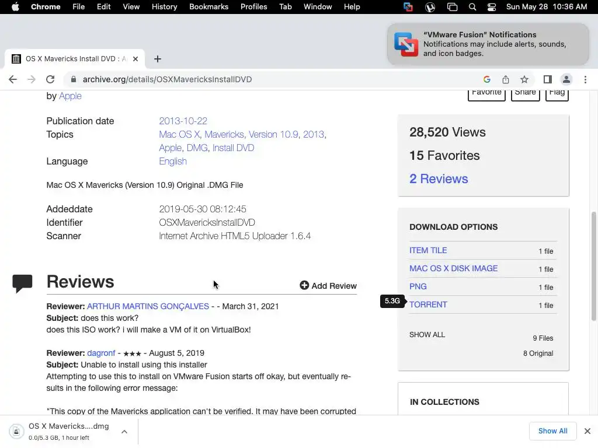Click the Stage Manager windows icon in menu bar
Viewport: 598px width, 448px height.
click(453, 7)
